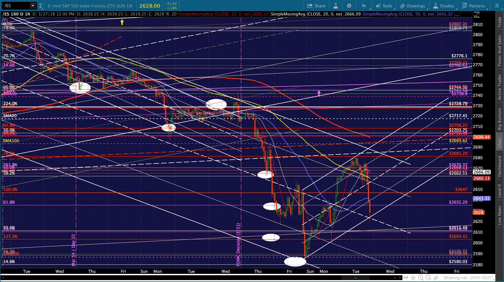Click the flask icon beside Share

(336, 6)
